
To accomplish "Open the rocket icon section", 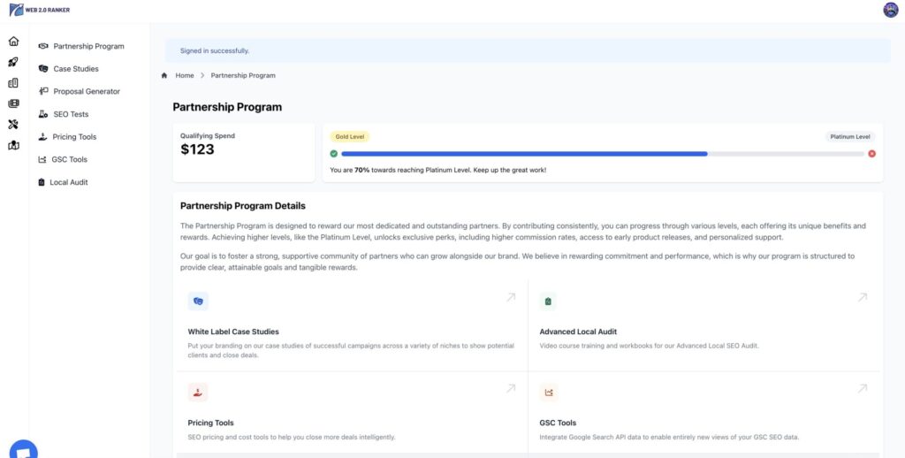I will tap(13, 62).
